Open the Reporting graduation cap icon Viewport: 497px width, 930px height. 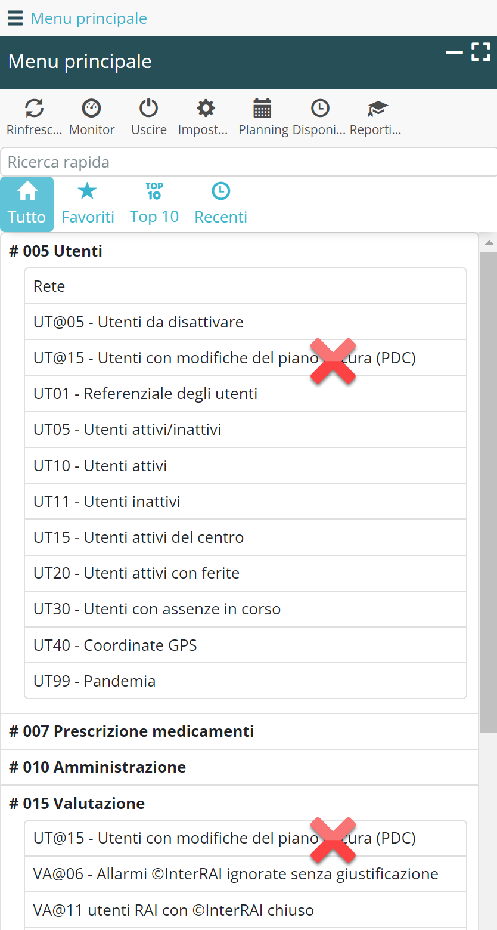377,109
